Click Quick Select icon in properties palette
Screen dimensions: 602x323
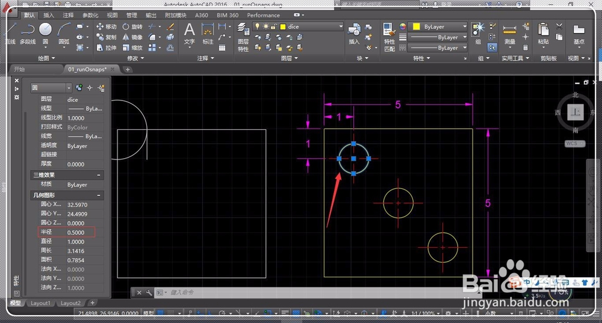pyautogui.click(x=101, y=88)
